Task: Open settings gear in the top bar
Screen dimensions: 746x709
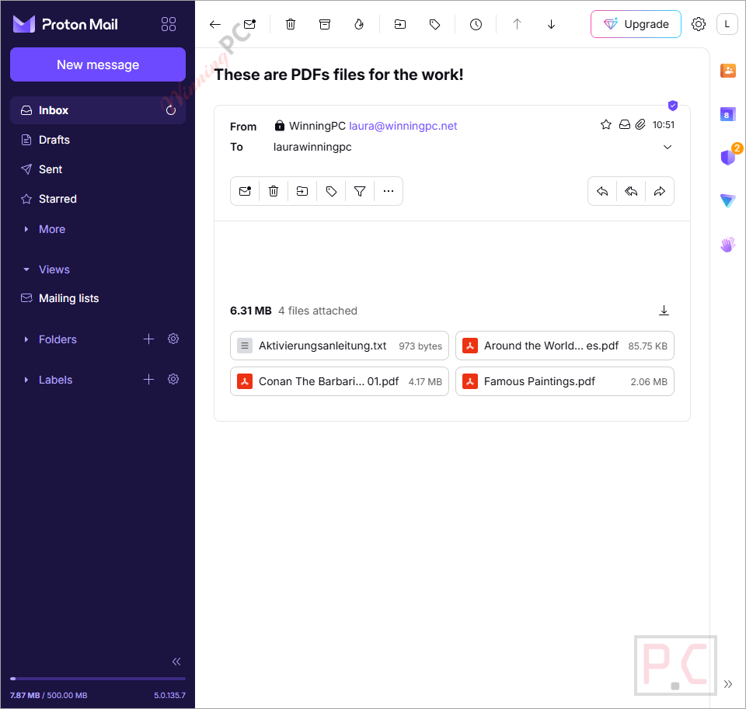Action: click(x=699, y=24)
